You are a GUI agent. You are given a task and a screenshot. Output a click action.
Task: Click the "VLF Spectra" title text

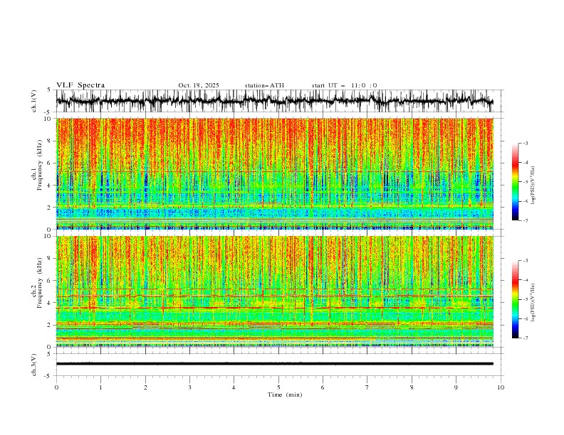[80, 85]
